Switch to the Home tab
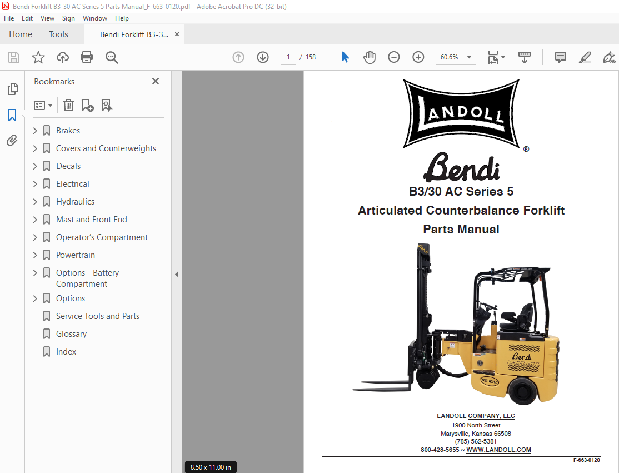This screenshot has height=473, width=619. [21, 34]
